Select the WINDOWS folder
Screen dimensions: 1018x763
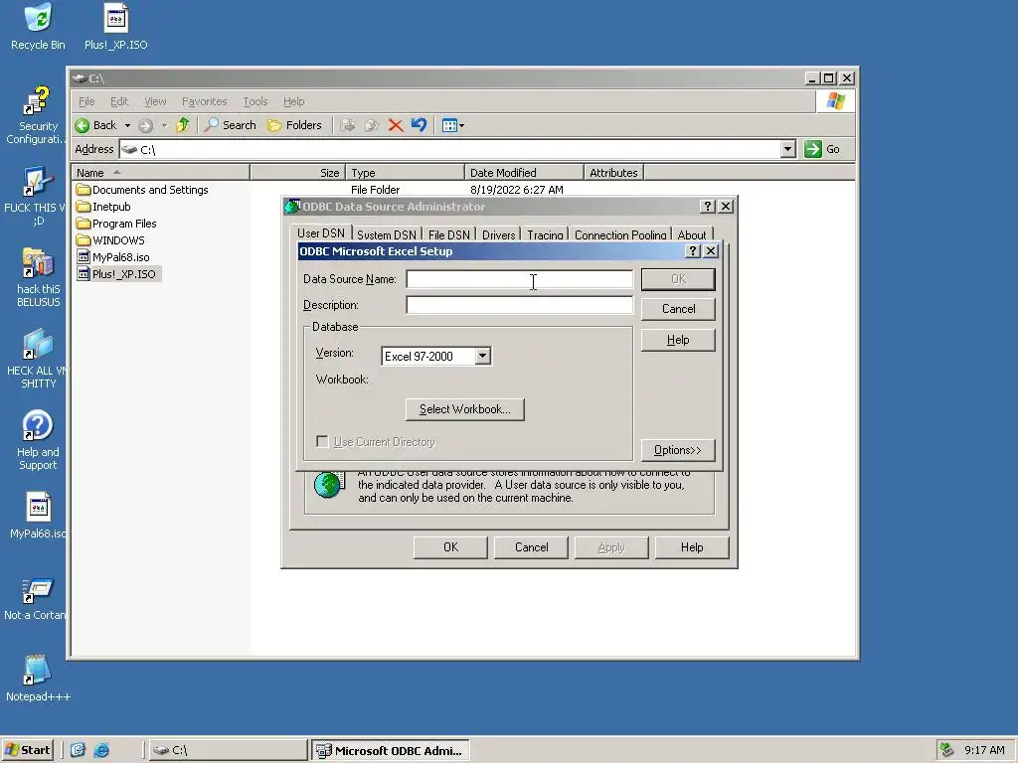pyautogui.click(x=110, y=240)
